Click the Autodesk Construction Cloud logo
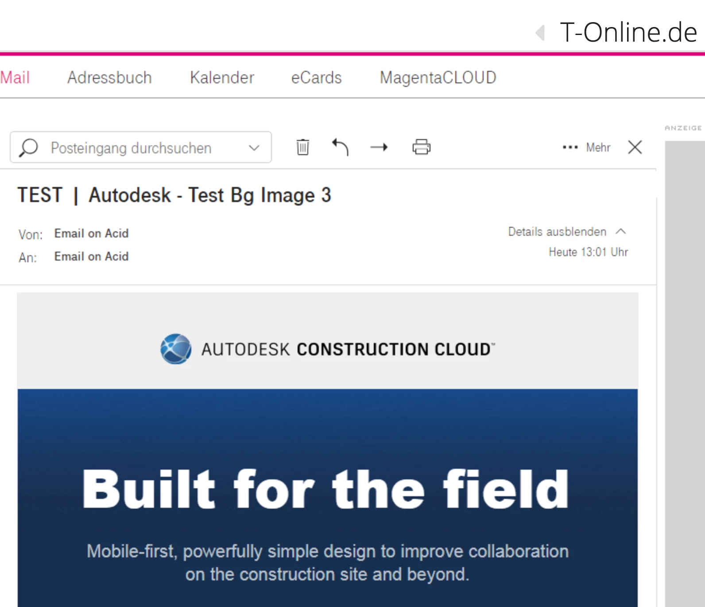 327,349
